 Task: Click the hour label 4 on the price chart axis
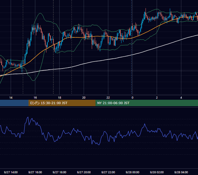tap(181, 98)
